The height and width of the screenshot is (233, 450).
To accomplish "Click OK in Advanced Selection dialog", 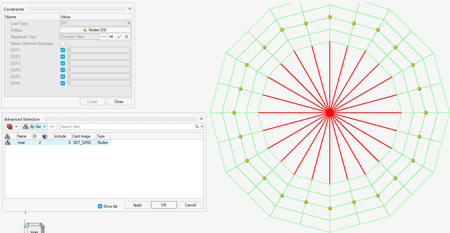I will pos(164,205).
